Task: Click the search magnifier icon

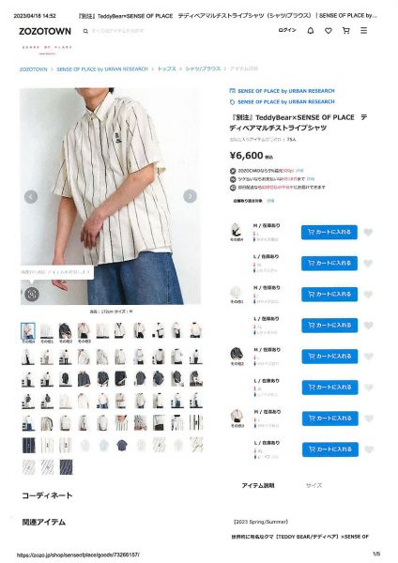Action: [85, 31]
